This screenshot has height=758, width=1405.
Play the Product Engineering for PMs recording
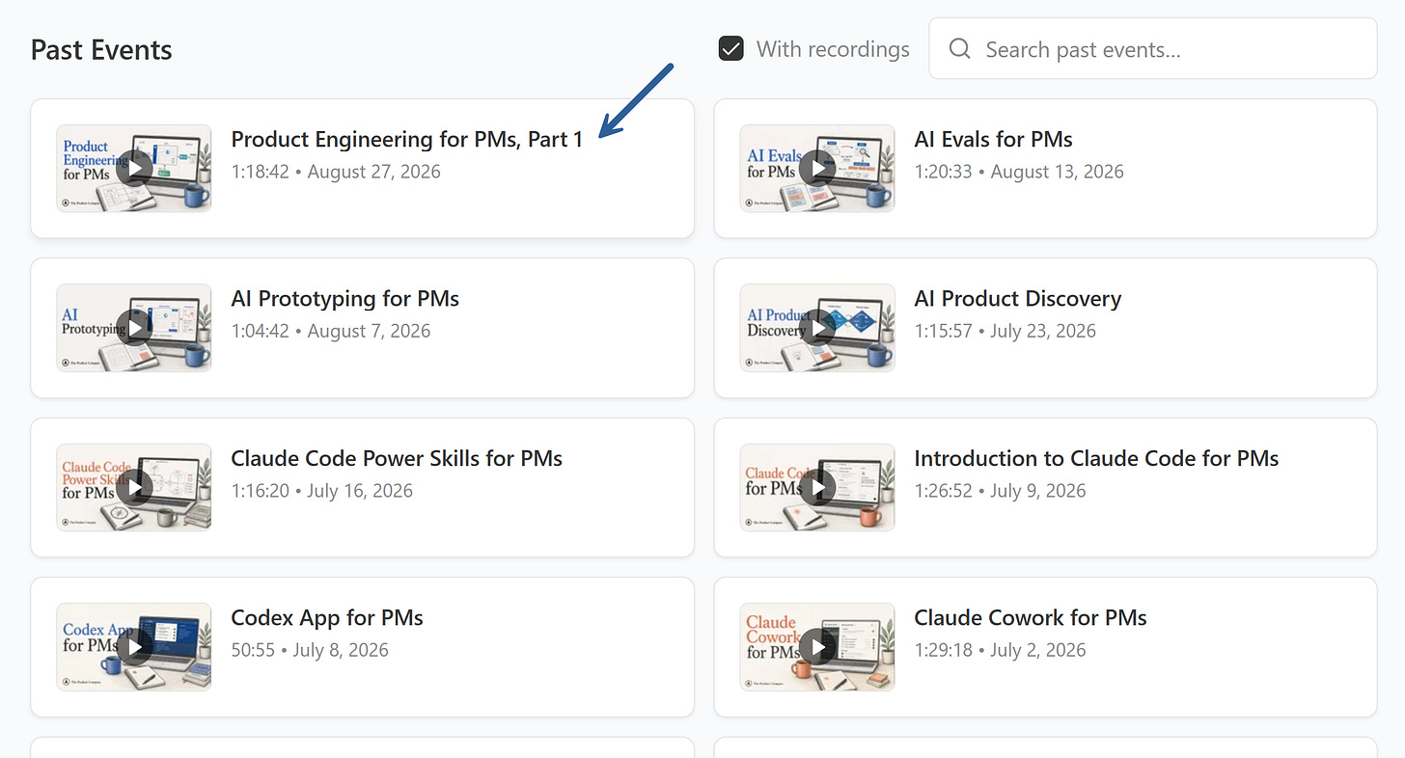tap(134, 169)
